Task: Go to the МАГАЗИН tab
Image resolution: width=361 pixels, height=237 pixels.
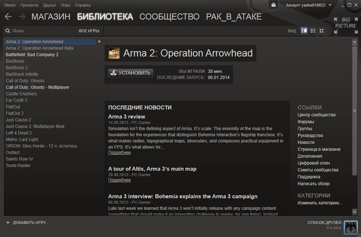Action: click(51, 17)
